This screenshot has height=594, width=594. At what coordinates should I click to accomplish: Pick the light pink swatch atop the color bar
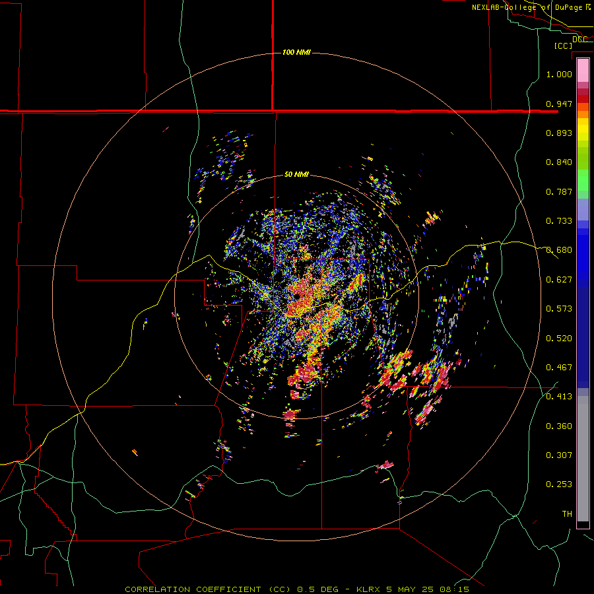point(583,71)
